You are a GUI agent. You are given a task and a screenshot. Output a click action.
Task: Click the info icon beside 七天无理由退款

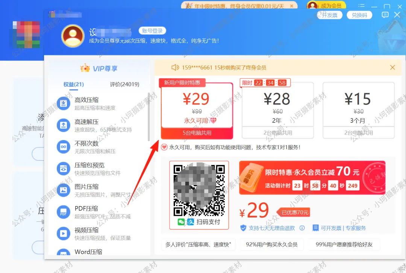pos(302,228)
